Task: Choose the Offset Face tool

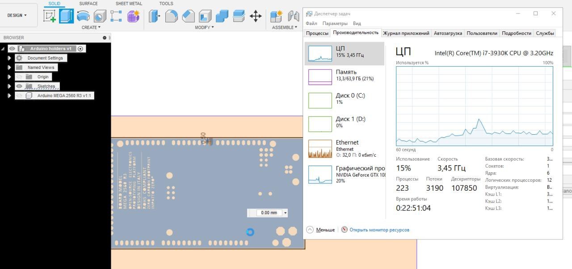Action: coord(239,17)
